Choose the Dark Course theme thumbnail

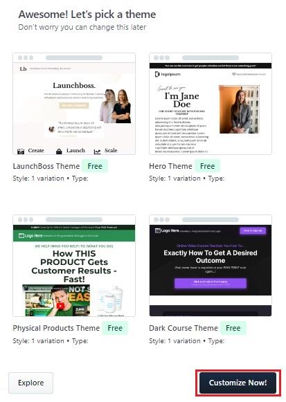(211, 266)
